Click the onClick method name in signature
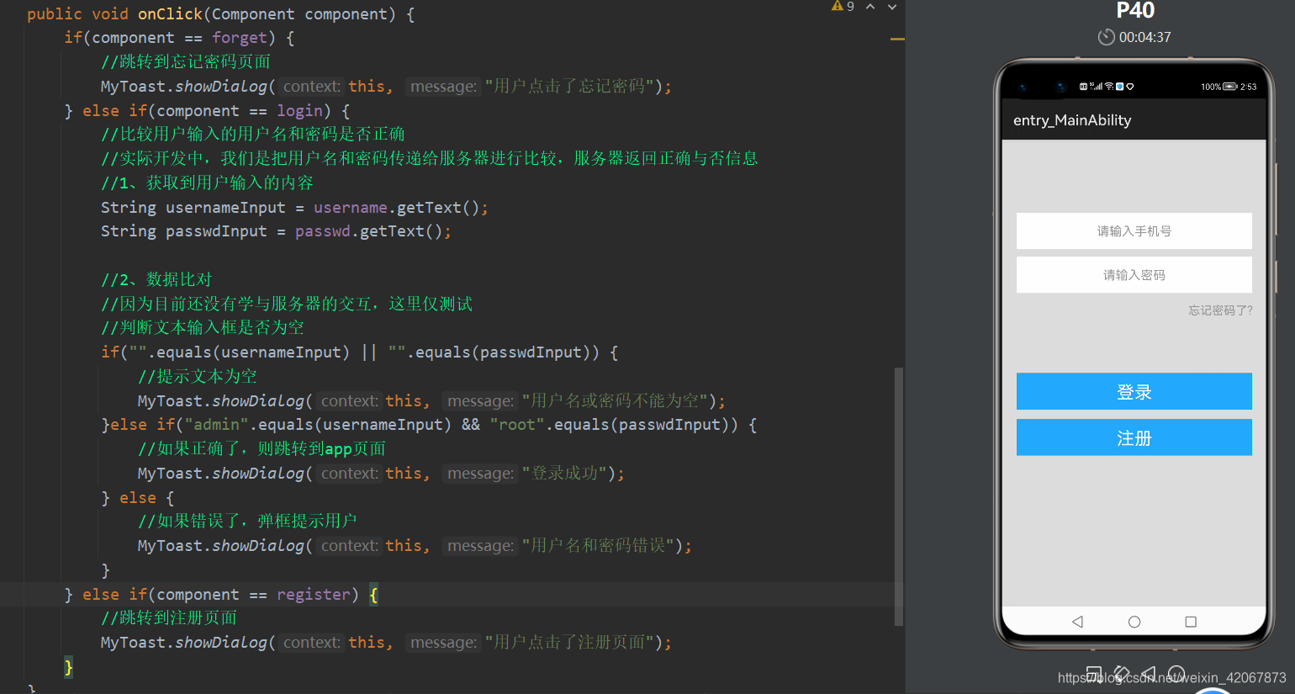This screenshot has width=1295, height=694. tap(170, 14)
